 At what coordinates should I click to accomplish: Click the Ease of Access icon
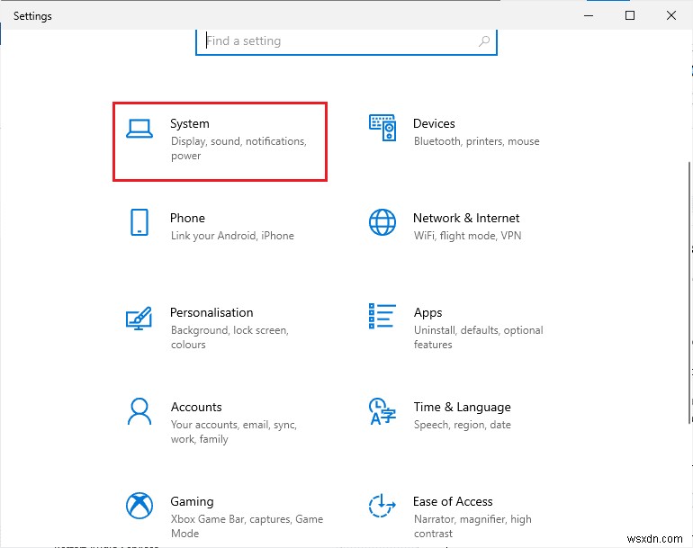click(x=382, y=506)
